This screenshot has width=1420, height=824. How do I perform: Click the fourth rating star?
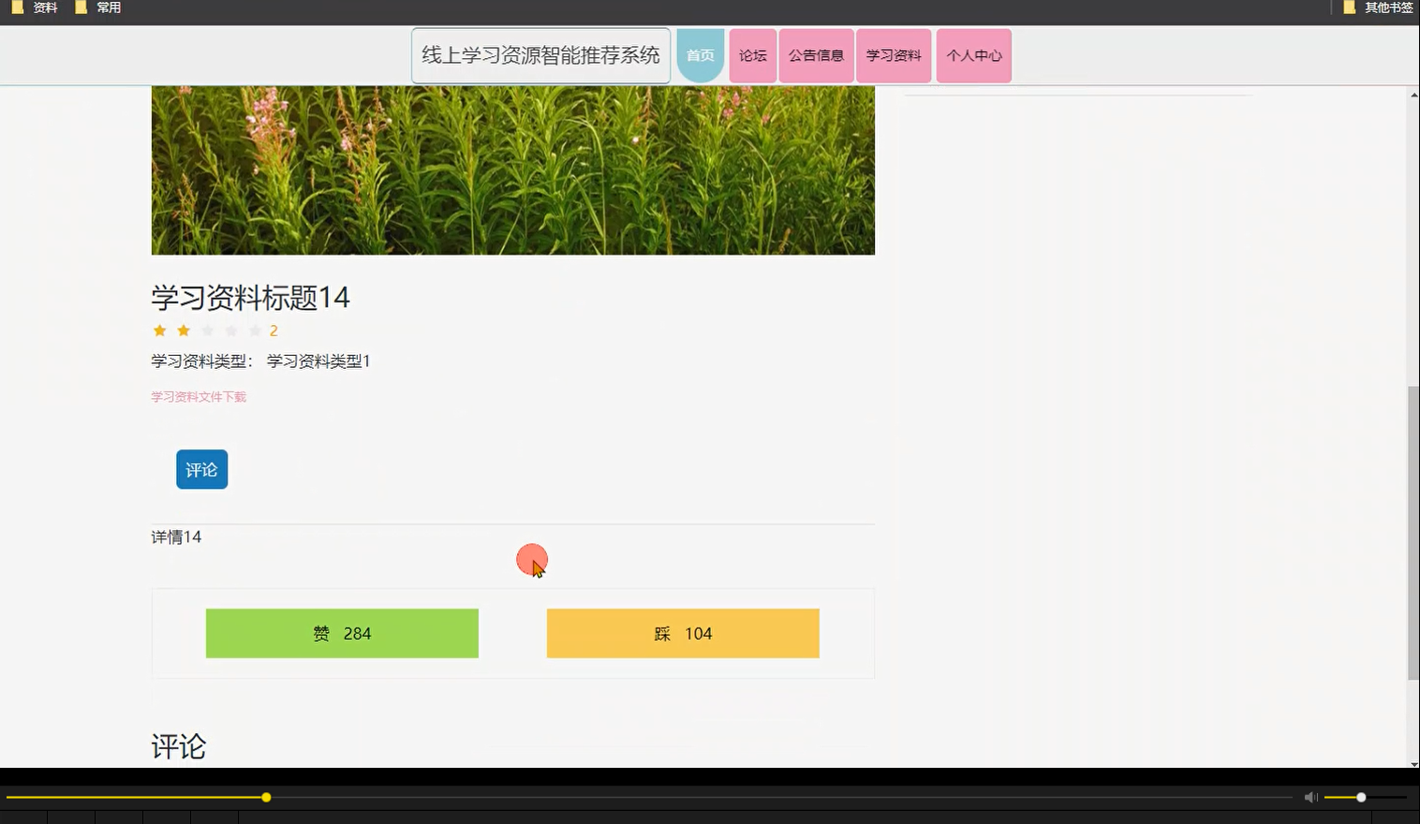coord(230,331)
